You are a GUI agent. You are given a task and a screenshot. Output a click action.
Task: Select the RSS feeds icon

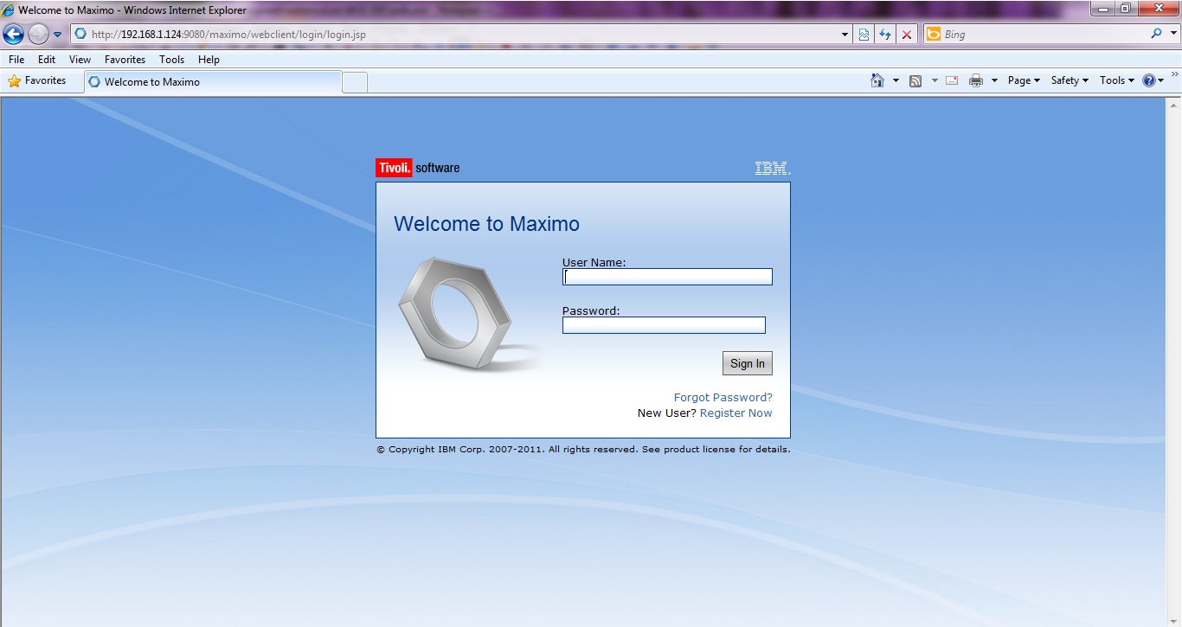[x=915, y=80]
